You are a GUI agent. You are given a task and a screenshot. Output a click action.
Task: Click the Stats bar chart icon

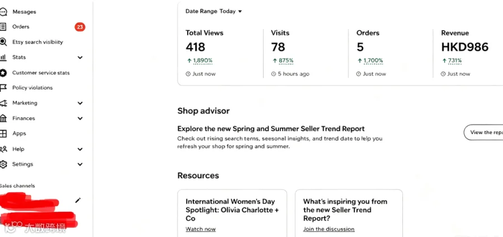tap(3, 58)
